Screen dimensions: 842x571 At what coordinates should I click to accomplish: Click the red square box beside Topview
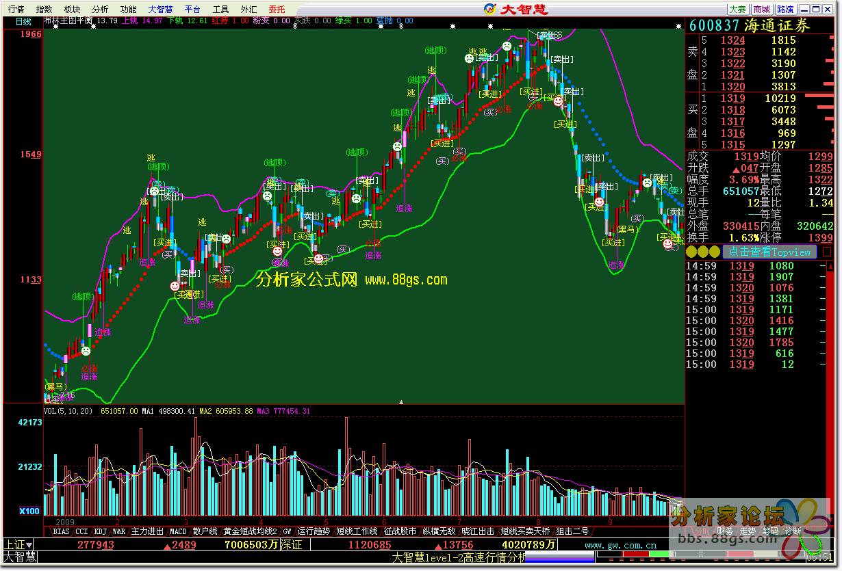point(826,252)
